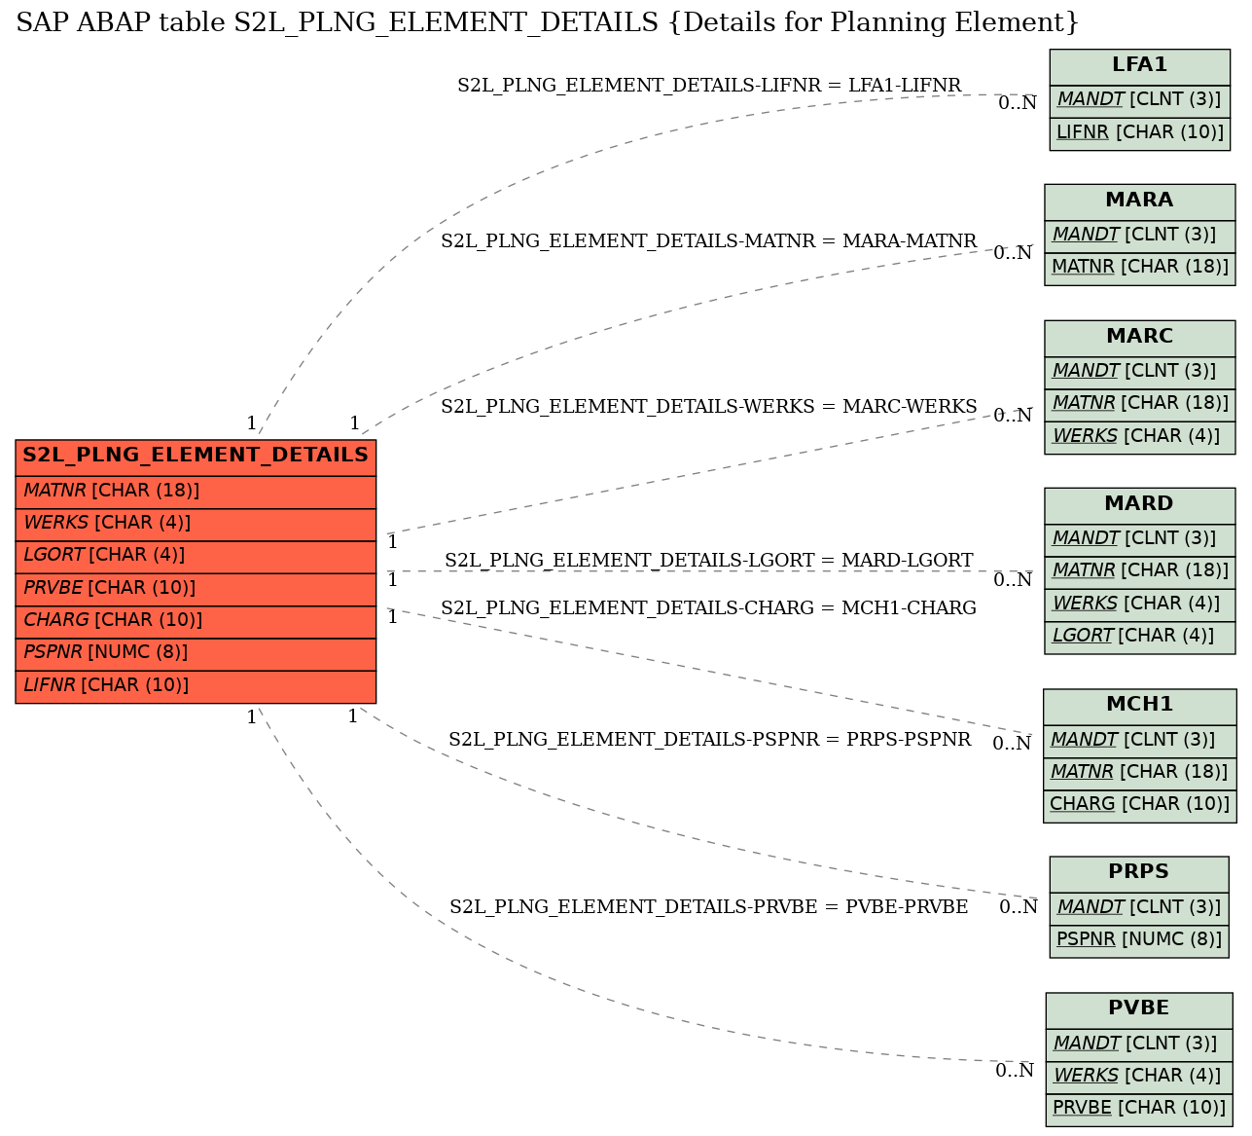The image size is (1252, 1136).
Task: Click the S2L_PLNG_ELEMENT_DETAILS table header
Action: coord(196,456)
